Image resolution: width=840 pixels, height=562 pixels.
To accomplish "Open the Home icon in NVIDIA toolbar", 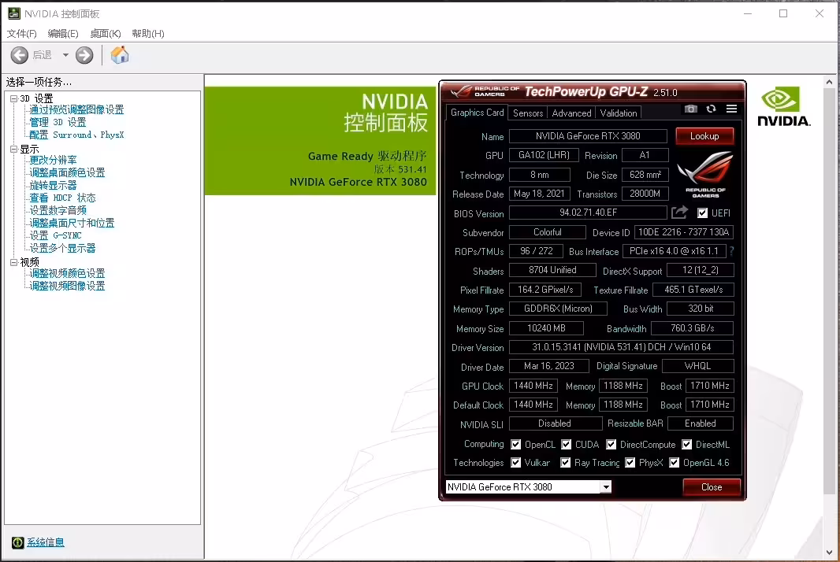I will [120, 54].
